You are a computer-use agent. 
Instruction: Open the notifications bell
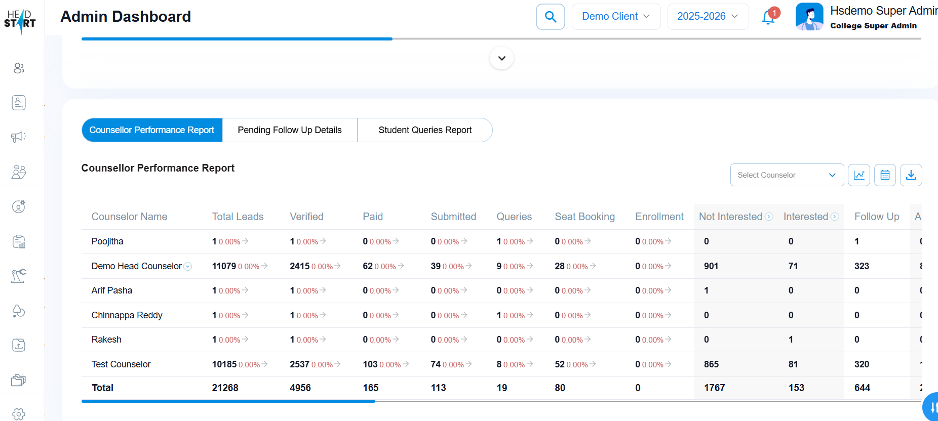pyautogui.click(x=768, y=18)
